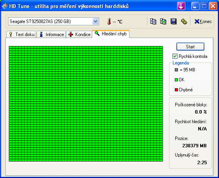Click the gray 95 MB legend square
The height and width of the screenshot is (178, 219).
[176, 69]
